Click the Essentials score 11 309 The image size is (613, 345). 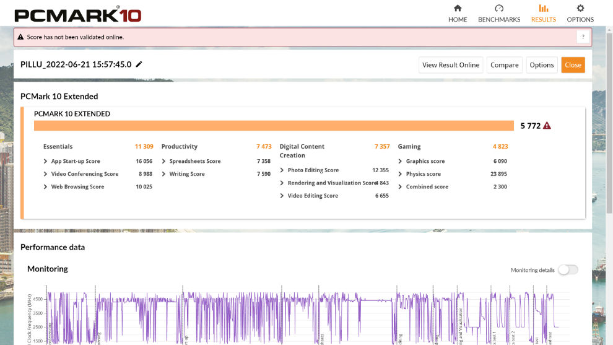[x=144, y=147]
